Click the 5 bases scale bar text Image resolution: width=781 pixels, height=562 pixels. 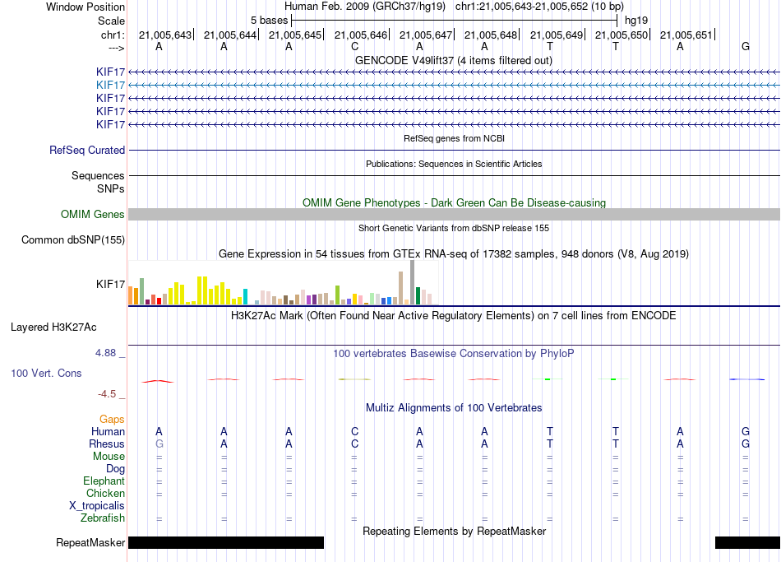coord(269,21)
